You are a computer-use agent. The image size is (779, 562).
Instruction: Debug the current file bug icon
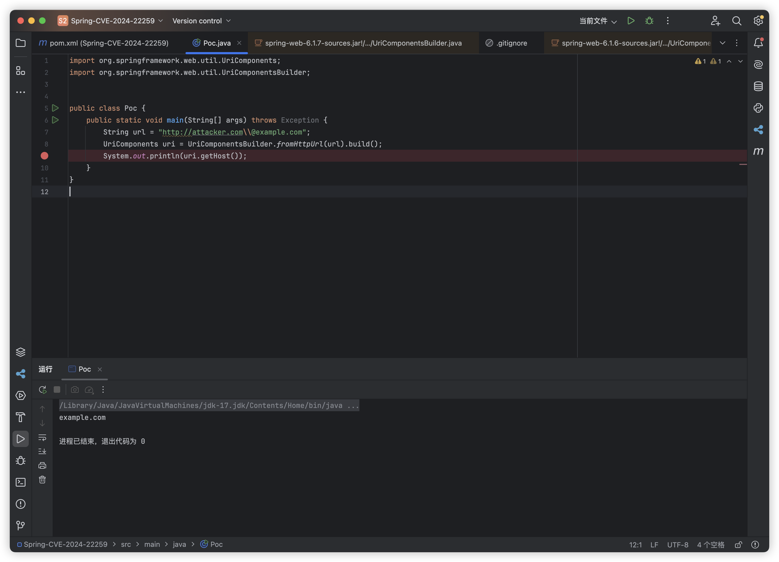coord(649,21)
